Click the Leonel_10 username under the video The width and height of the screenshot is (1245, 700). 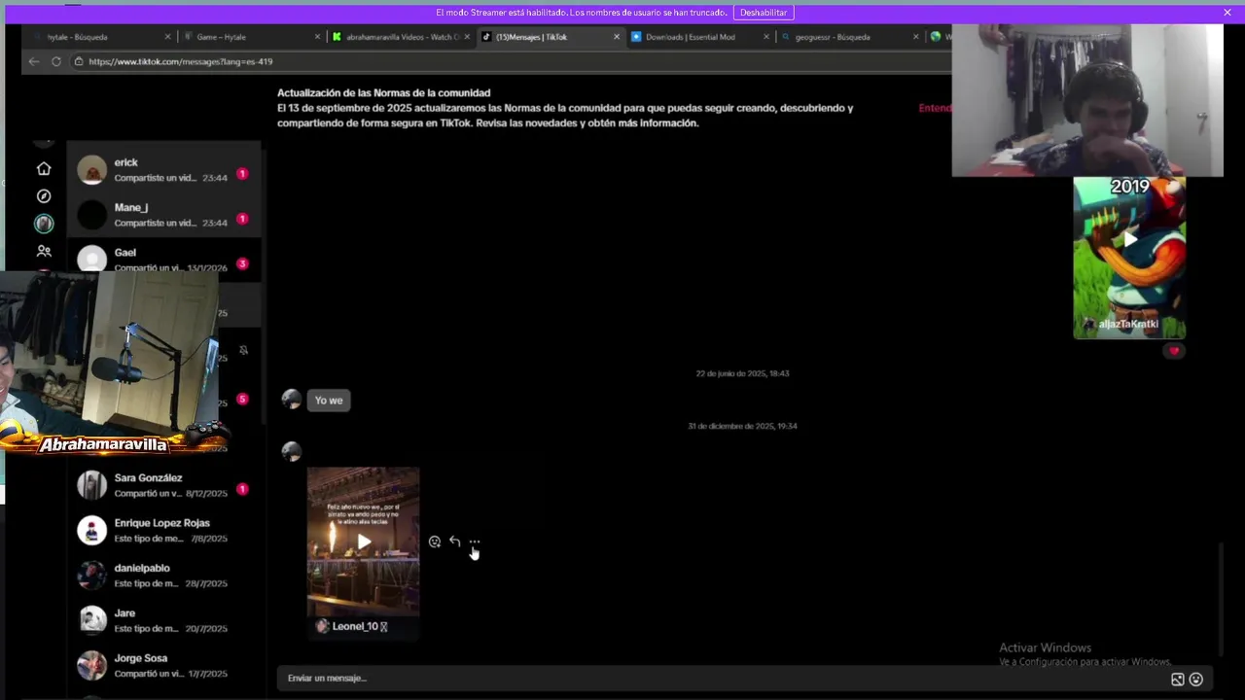[x=359, y=626]
